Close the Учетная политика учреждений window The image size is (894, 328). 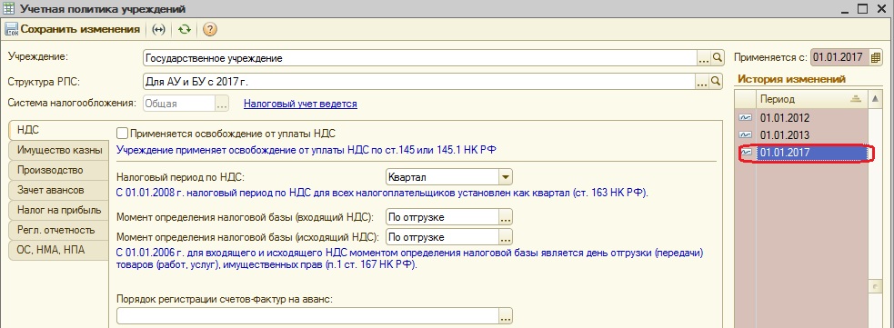click(x=881, y=8)
